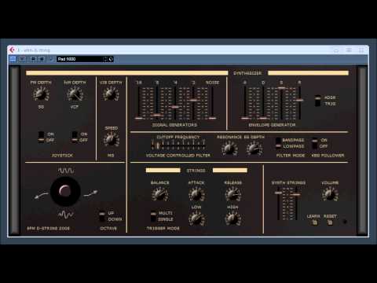The height and width of the screenshot is (283, 377).
Task: Click the arrow icon left of the joystick
Action: [x=42, y=196]
